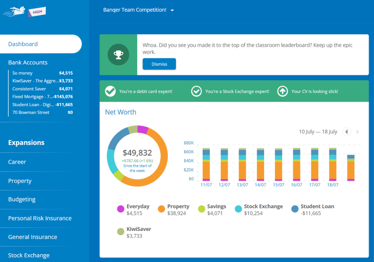The image size is (374, 262).
Task: Click the debit card expert checkmark badge
Action: 110,91
